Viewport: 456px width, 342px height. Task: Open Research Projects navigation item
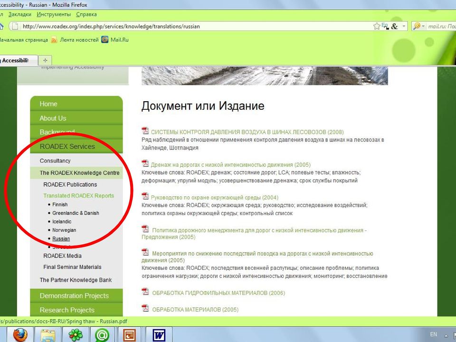[76, 310]
